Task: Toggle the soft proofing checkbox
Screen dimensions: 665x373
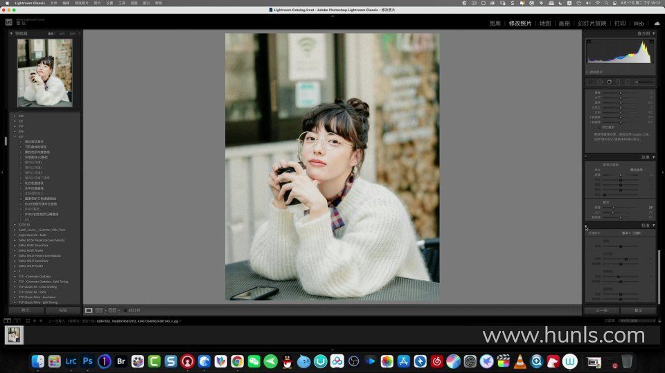Action: pos(125,311)
